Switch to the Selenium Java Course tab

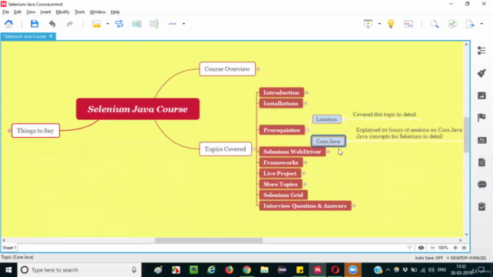click(25, 36)
